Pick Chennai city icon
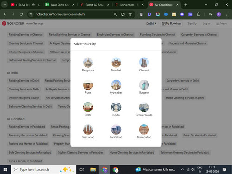The image size is (232, 174). [x=144, y=63]
